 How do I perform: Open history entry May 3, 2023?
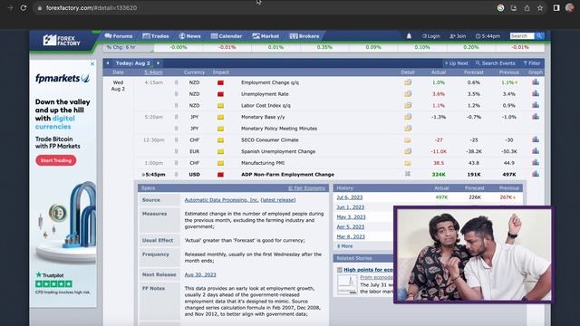tap(351, 217)
